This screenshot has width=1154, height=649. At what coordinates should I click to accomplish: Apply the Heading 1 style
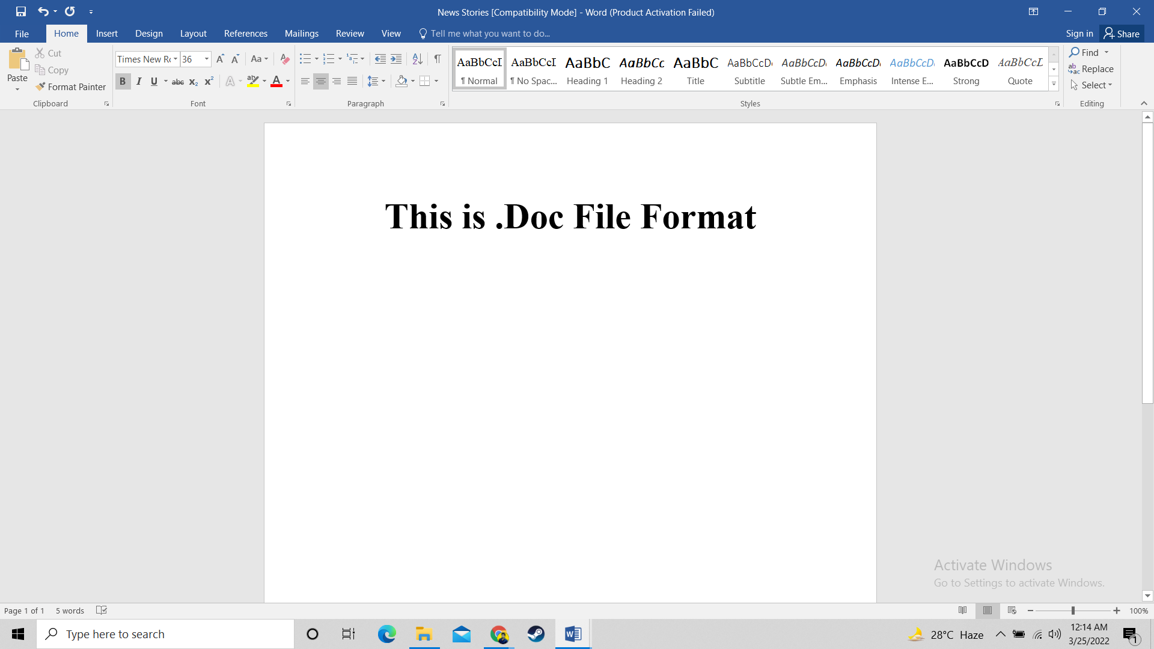[x=587, y=69]
